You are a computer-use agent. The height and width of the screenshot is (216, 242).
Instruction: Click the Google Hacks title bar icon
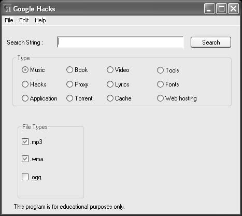coord(8,9)
